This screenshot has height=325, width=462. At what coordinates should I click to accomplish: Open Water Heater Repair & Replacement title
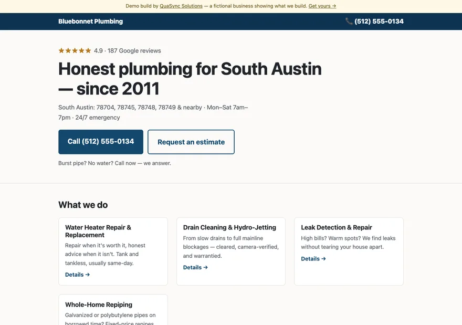(98, 232)
